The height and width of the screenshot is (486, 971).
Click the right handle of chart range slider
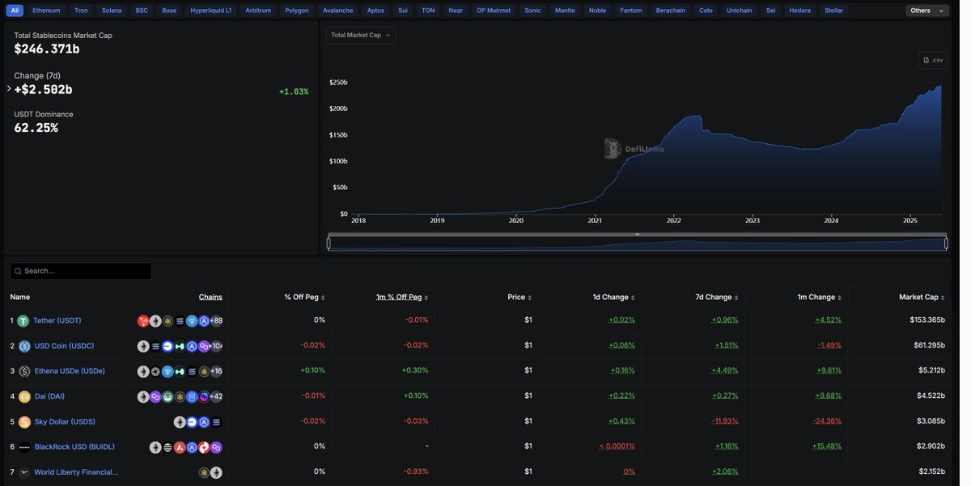[x=946, y=243]
